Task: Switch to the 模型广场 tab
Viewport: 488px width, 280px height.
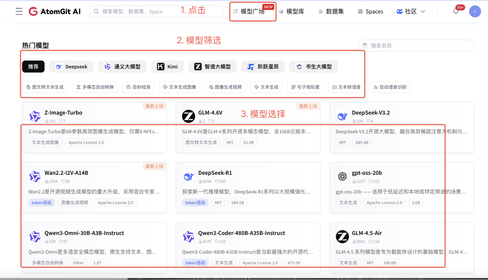Action: pyautogui.click(x=252, y=11)
